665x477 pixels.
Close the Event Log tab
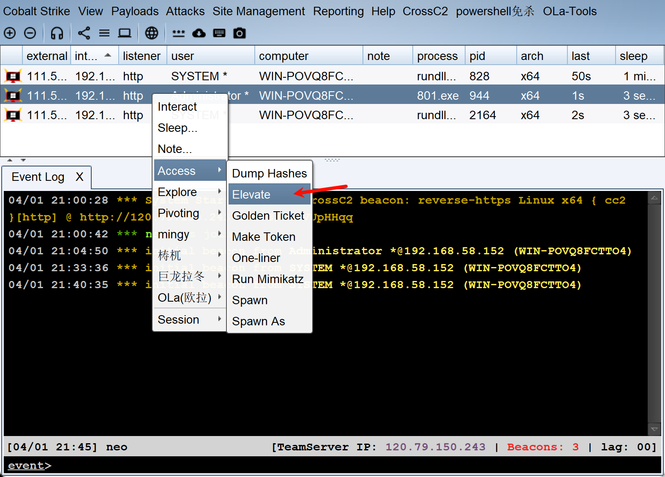pyautogui.click(x=79, y=177)
